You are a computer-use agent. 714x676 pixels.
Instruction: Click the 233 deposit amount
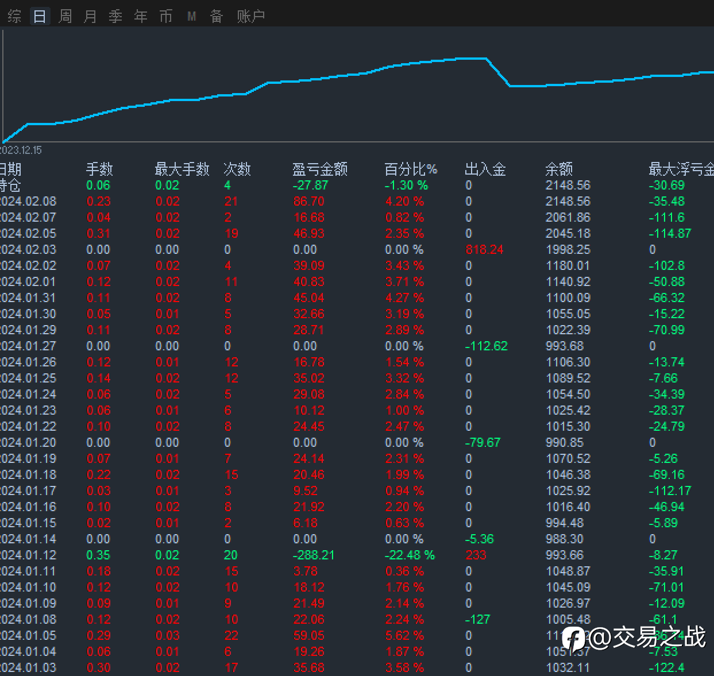pos(476,555)
